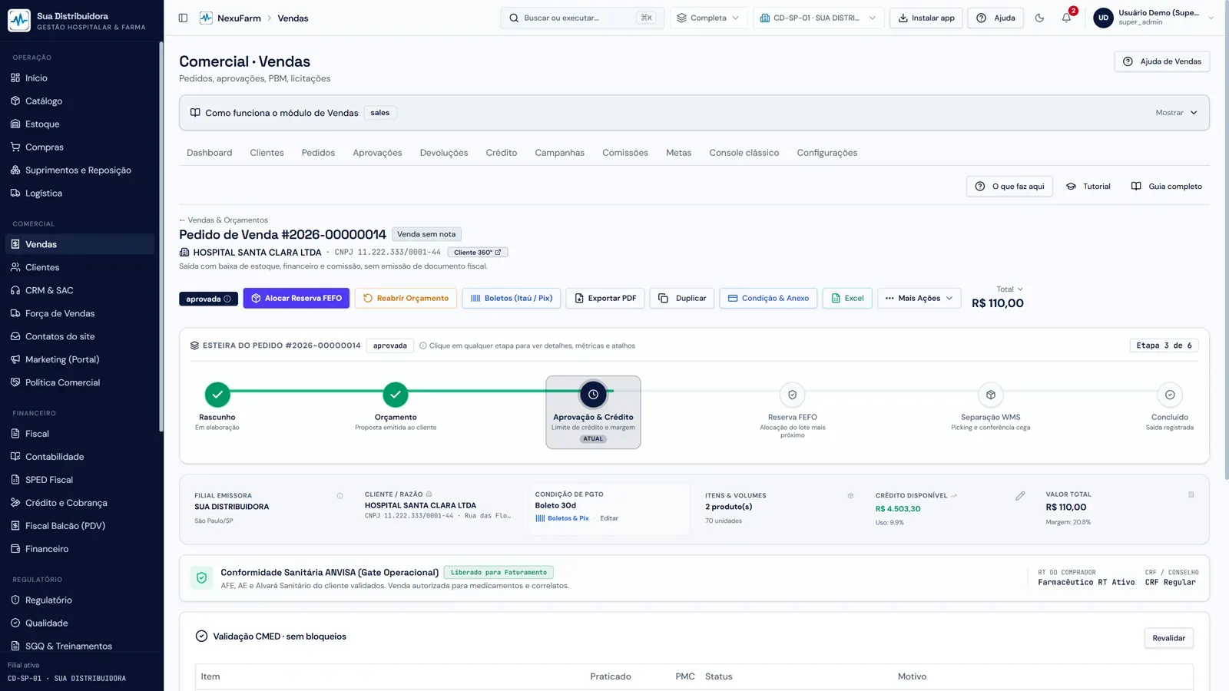
Task: Toggle dark mode with the moon icon
Action: pyautogui.click(x=1039, y=18)
